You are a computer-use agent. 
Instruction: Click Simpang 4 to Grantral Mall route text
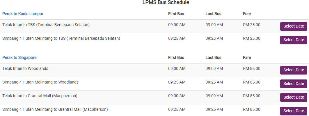[x=55, y=109]
